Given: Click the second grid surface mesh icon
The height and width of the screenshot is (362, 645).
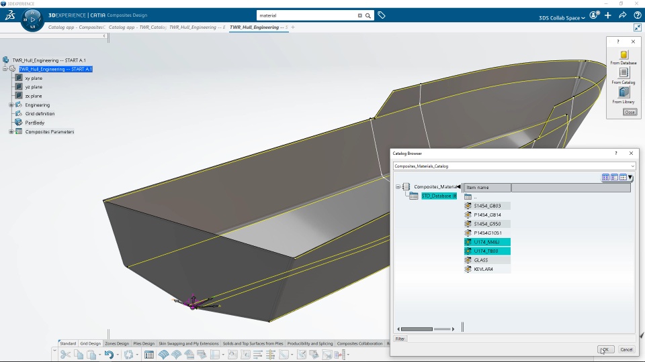Looking at the screenshot, I should (x=176, y=355).
